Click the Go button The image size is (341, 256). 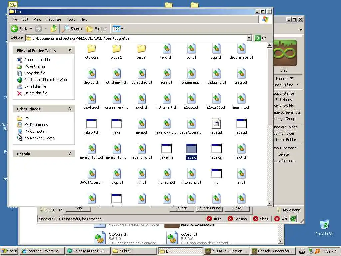click(x=261, y=38)
